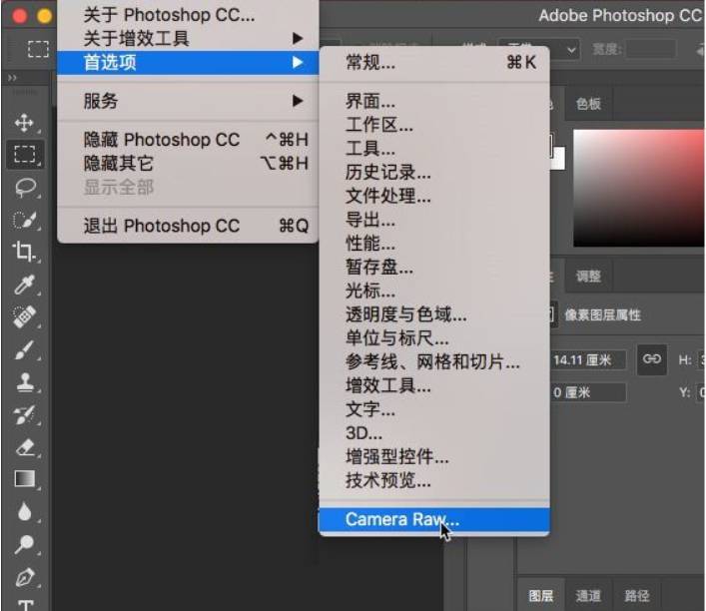
Task: Expand the 关于增效工具 submenu arrow
Action: coord(298,38)
